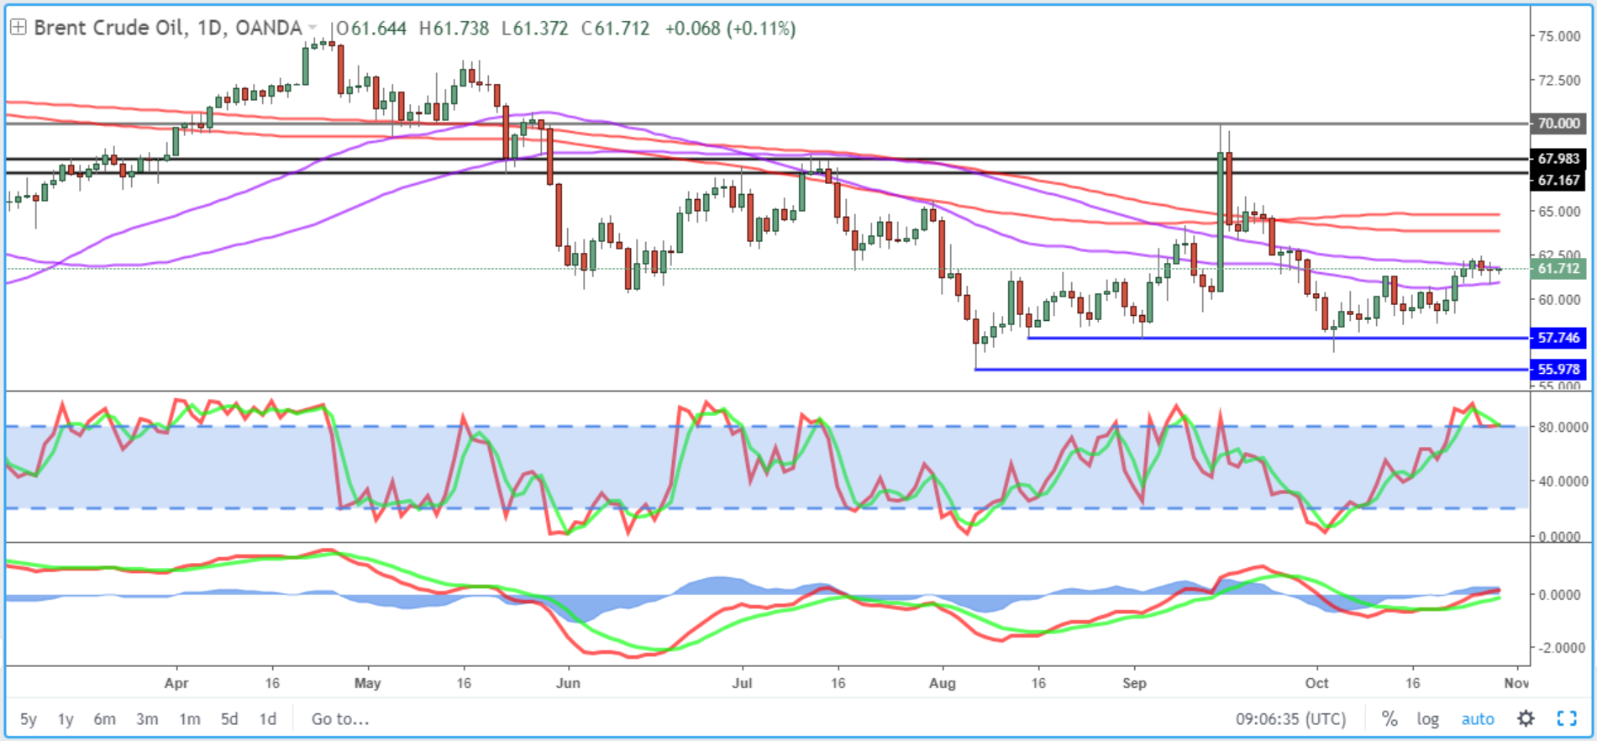Click the H61.738 high value
This screenshot has width=1597, height=741.
click(x=454, y=29)
